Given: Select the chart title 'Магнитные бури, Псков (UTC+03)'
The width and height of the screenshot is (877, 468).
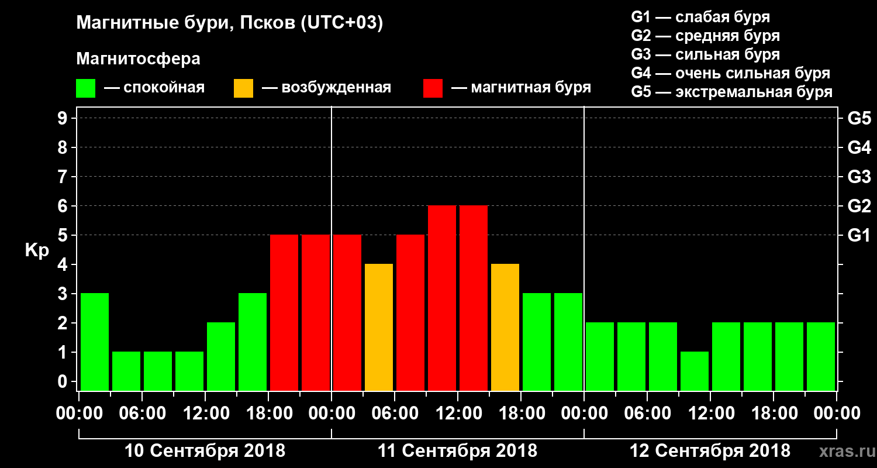Looking at the screenshot, I should tap(230, 24).
